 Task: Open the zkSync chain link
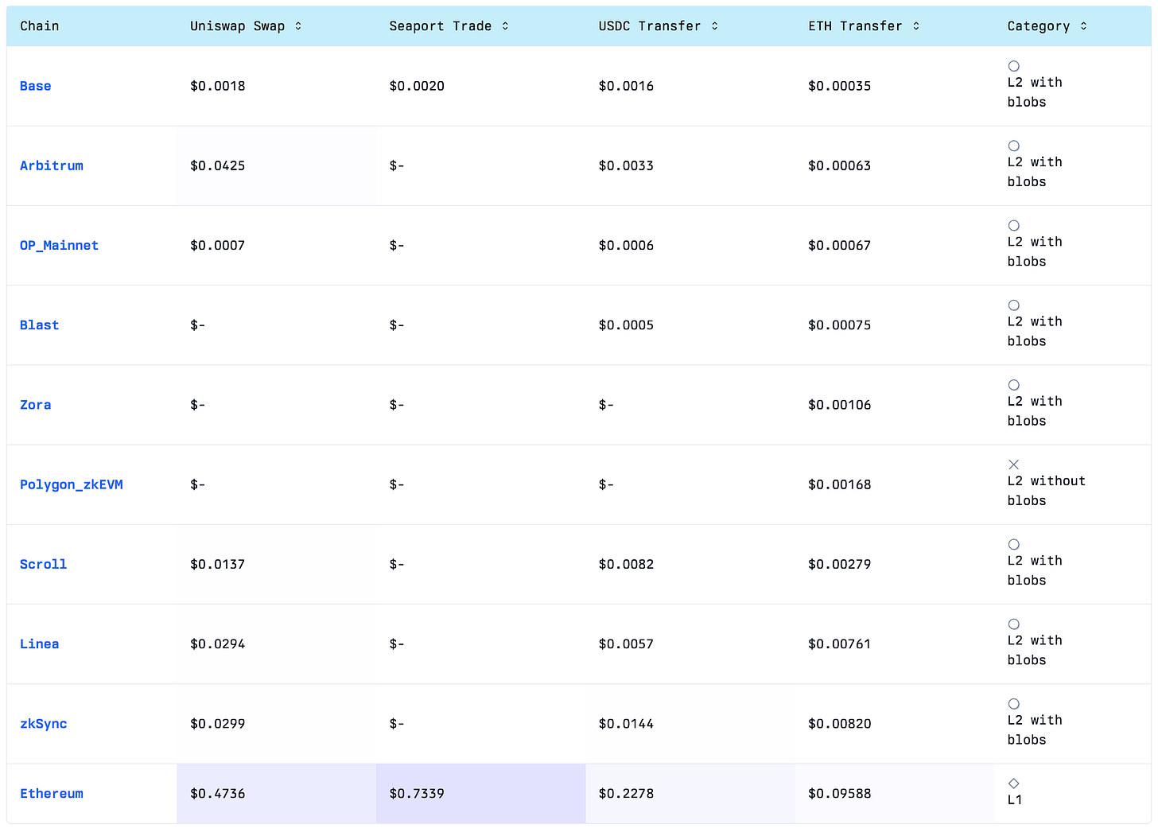(44, 724)
